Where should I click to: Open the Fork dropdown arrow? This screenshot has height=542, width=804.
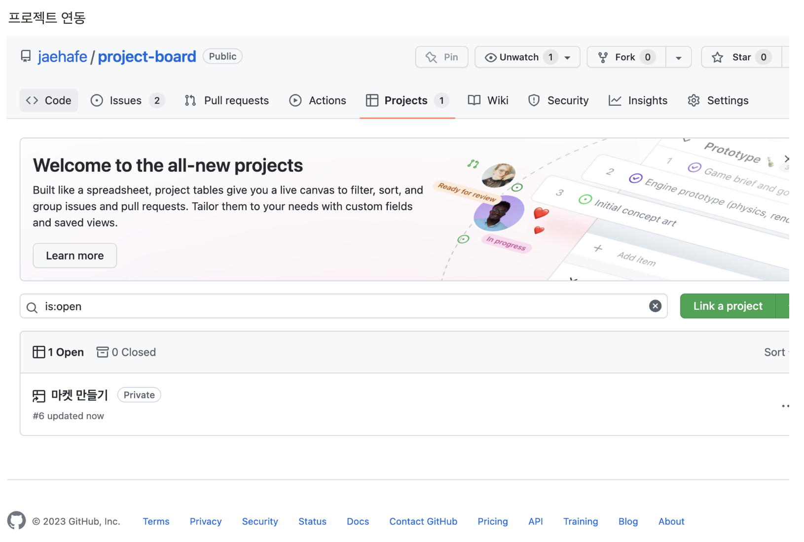click(678, 57)
